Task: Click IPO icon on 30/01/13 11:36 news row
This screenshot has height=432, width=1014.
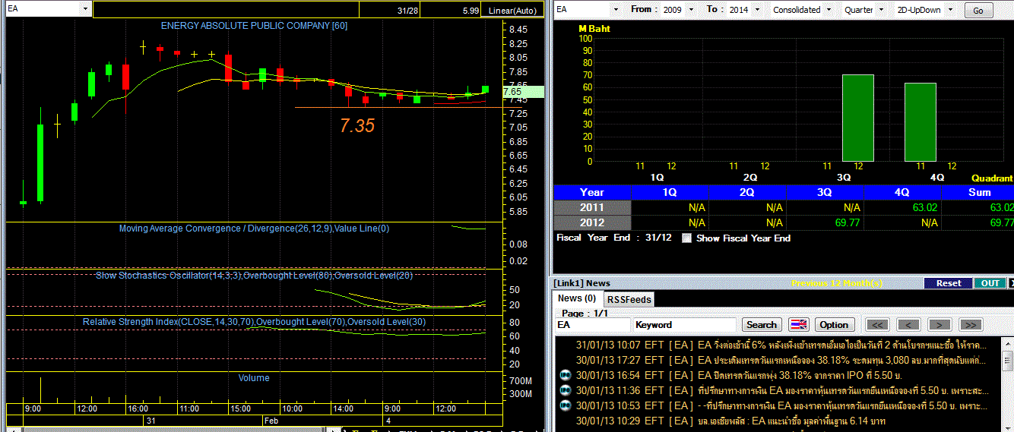Action: pyautogui.click(x=565, y=390)
